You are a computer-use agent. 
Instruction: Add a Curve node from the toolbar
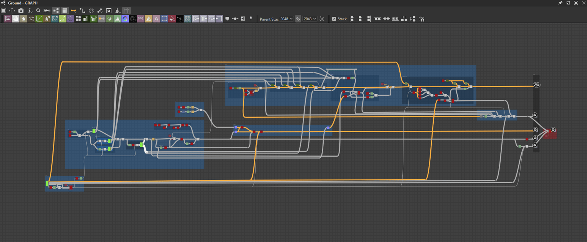pos(39,19)
